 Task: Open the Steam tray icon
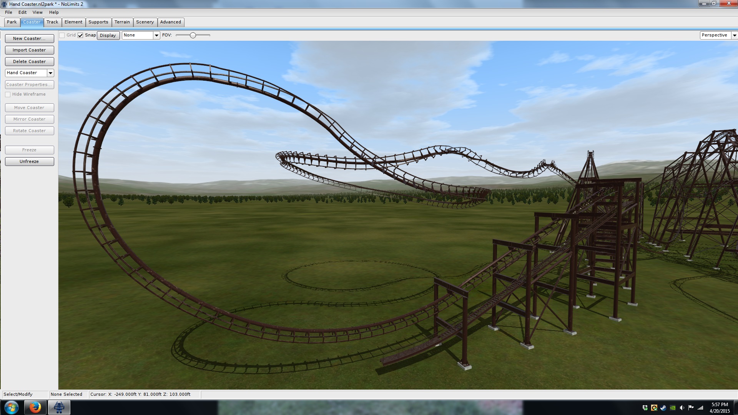pyautogui.click(x=663, y=408)
